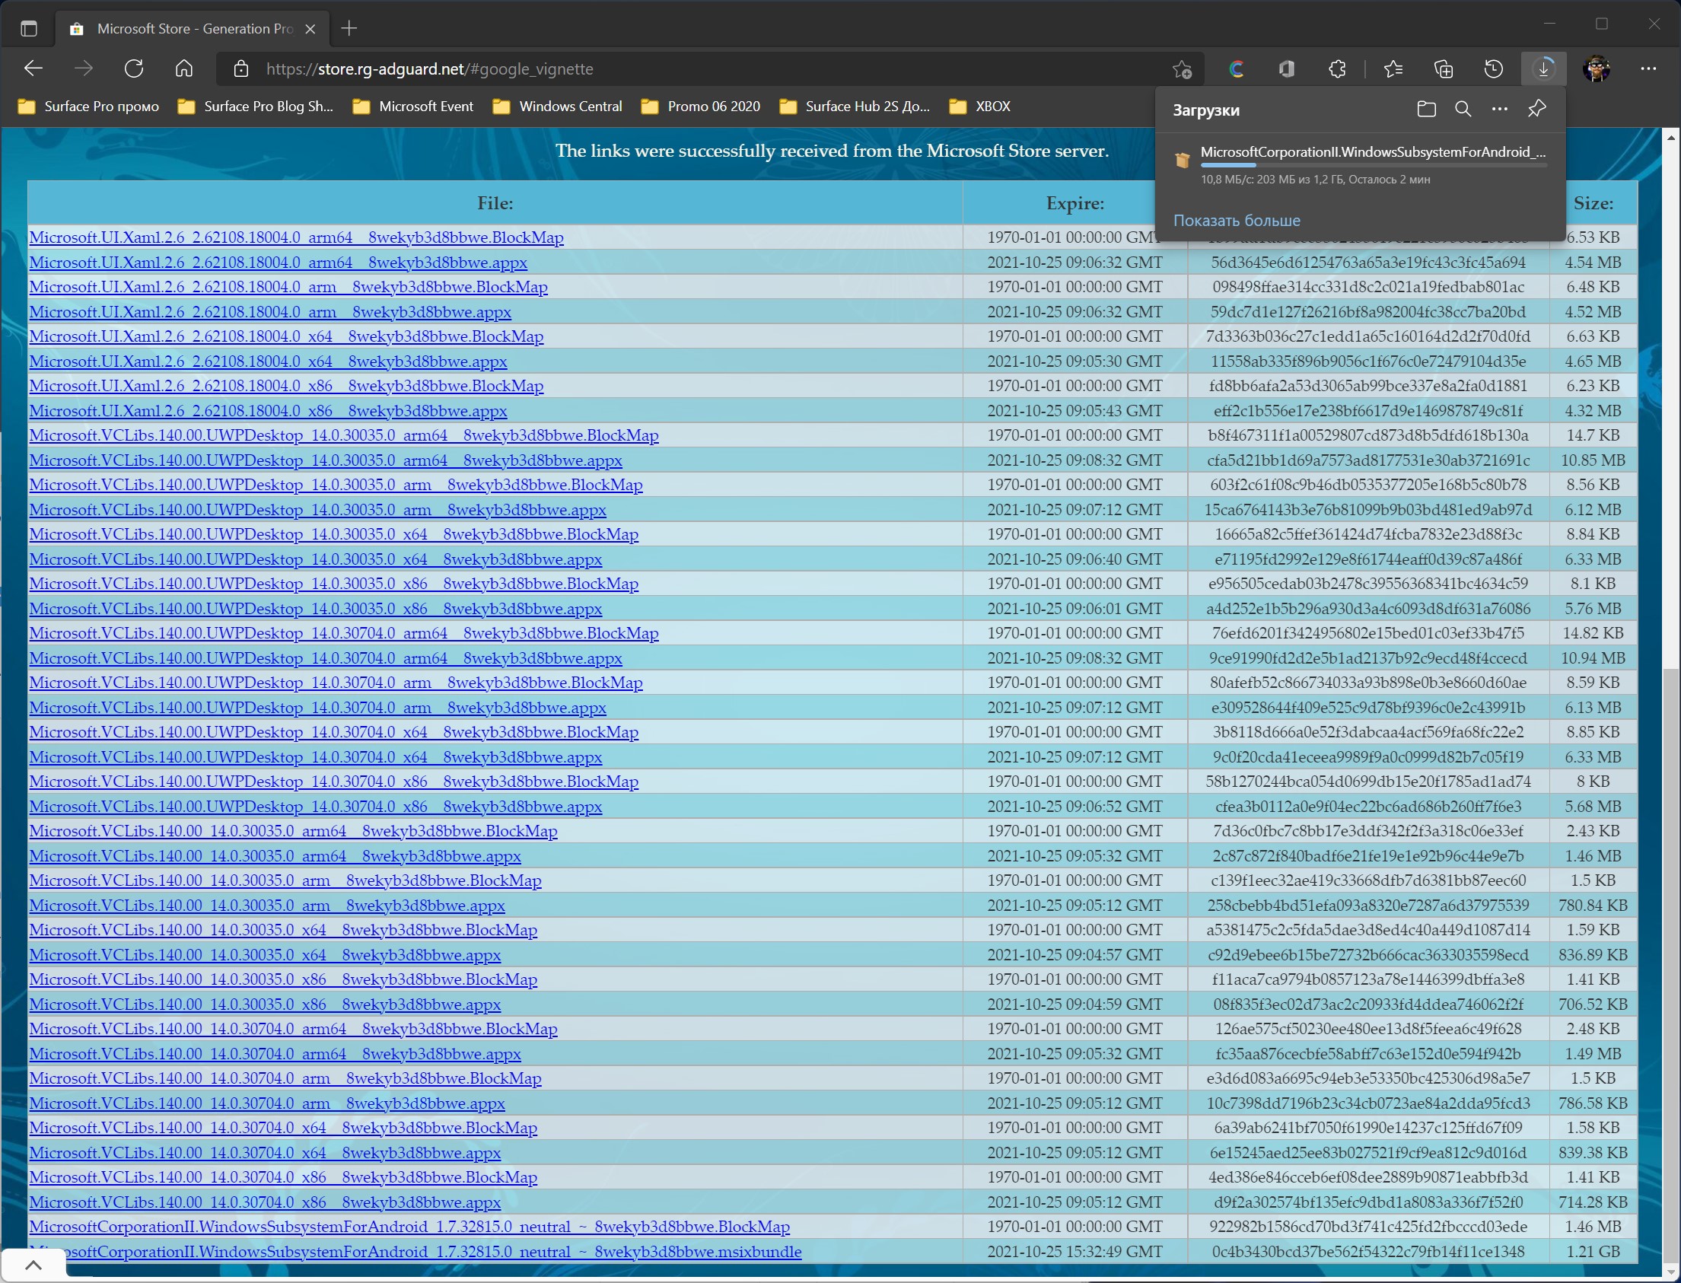1681x1283 pixels.
Task: Open browsing History icon
Action: 1494,68
